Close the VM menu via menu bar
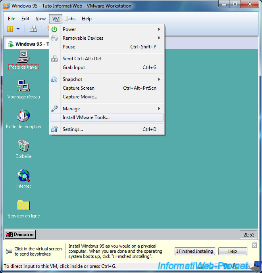262x273 pixels. [x=56, y=19]
